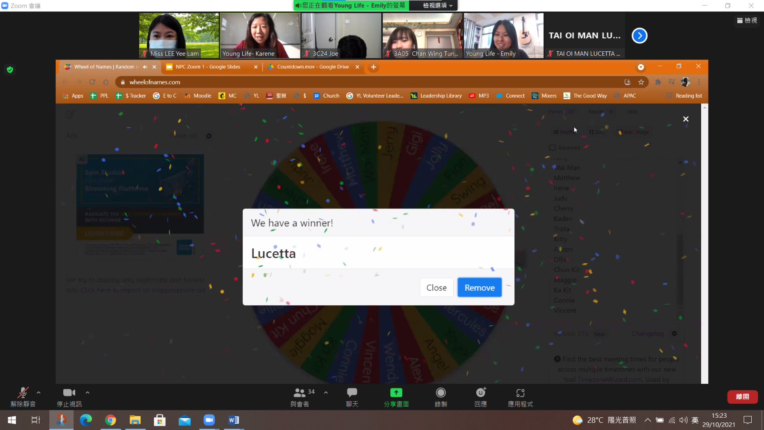The image size is (764, 430).
Task: Open the view options dropdown in share banner
Action: (x=438, y=6)
